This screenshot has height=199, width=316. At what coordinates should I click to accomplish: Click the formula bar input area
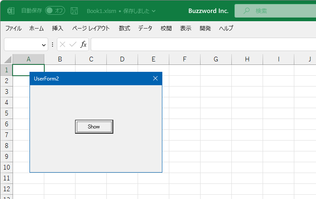tap(204, 45)
